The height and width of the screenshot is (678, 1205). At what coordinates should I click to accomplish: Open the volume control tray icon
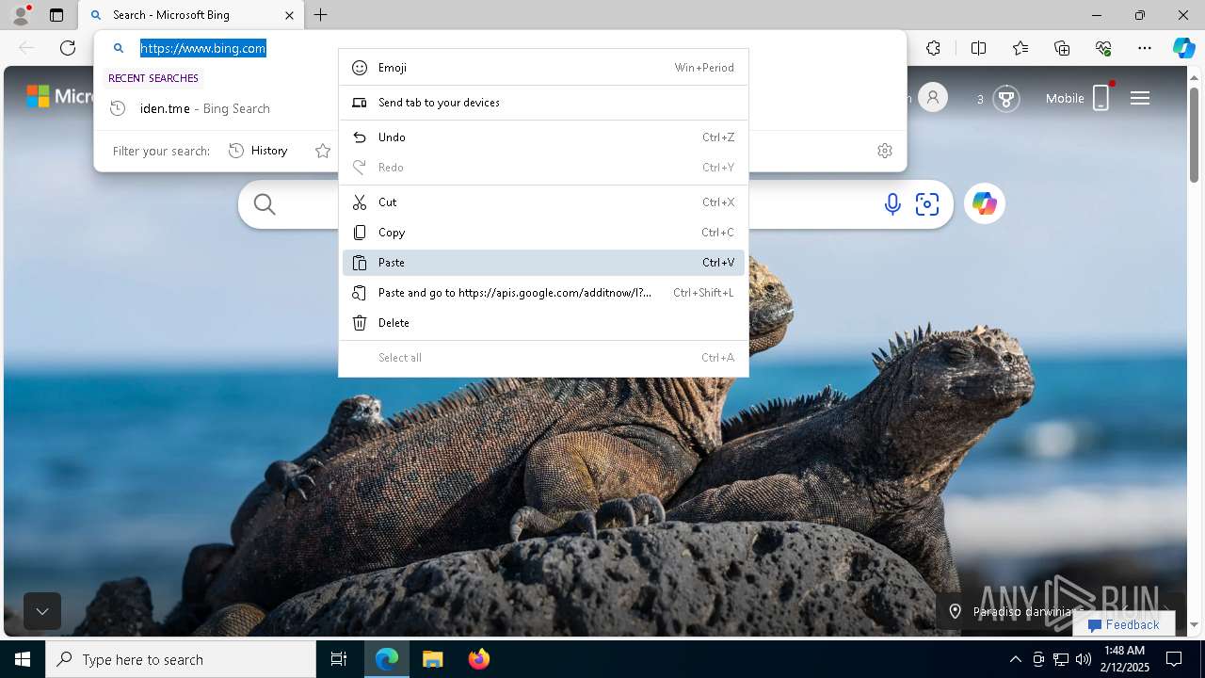[1084, 659]
